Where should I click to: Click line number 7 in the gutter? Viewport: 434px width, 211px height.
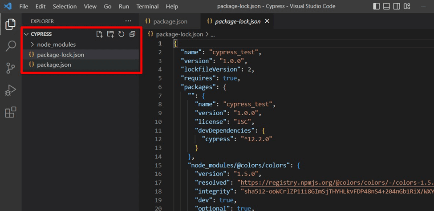pos(159,95)
